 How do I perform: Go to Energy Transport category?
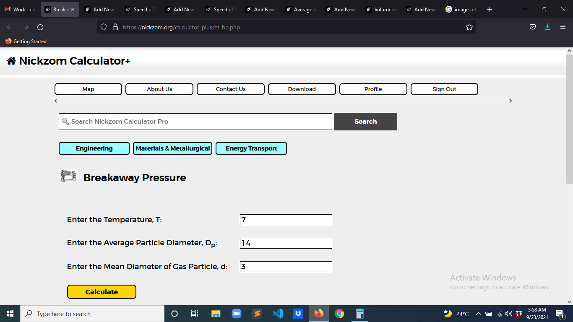point(251,148)
